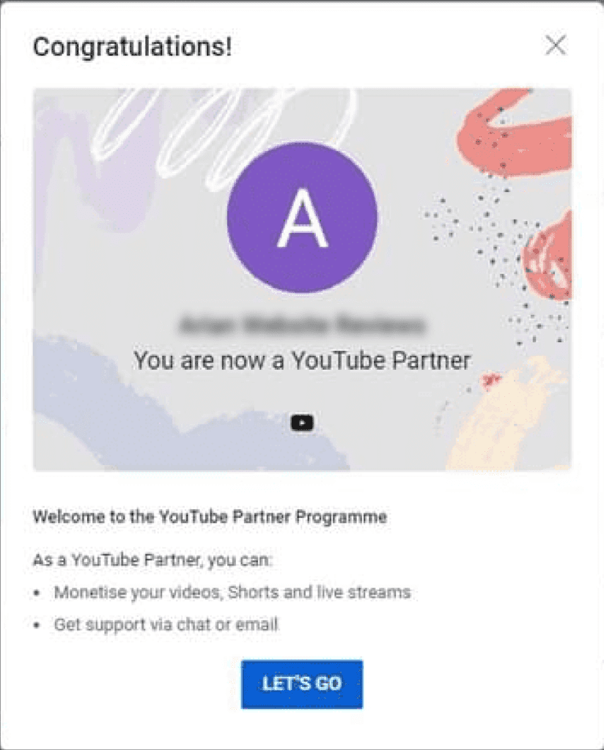Click 'Welcome to the YouTube Partner Programme' heading

coord(210,516)
